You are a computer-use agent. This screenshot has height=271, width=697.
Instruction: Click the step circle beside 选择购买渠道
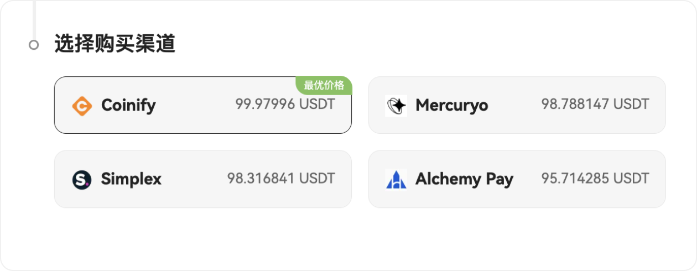(34, 44)
